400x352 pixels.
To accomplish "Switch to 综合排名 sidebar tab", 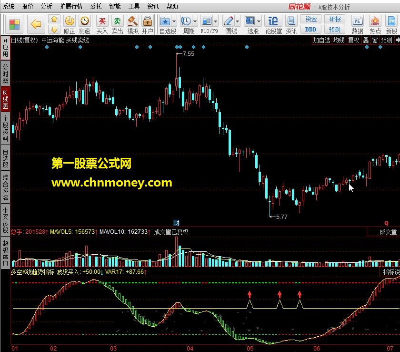I will [x=5, y=187].
